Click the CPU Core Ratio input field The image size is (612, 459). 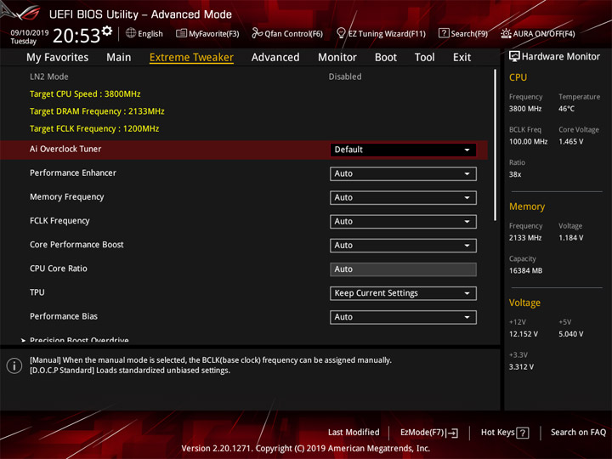pyautogui.click(x=403, y=269)
